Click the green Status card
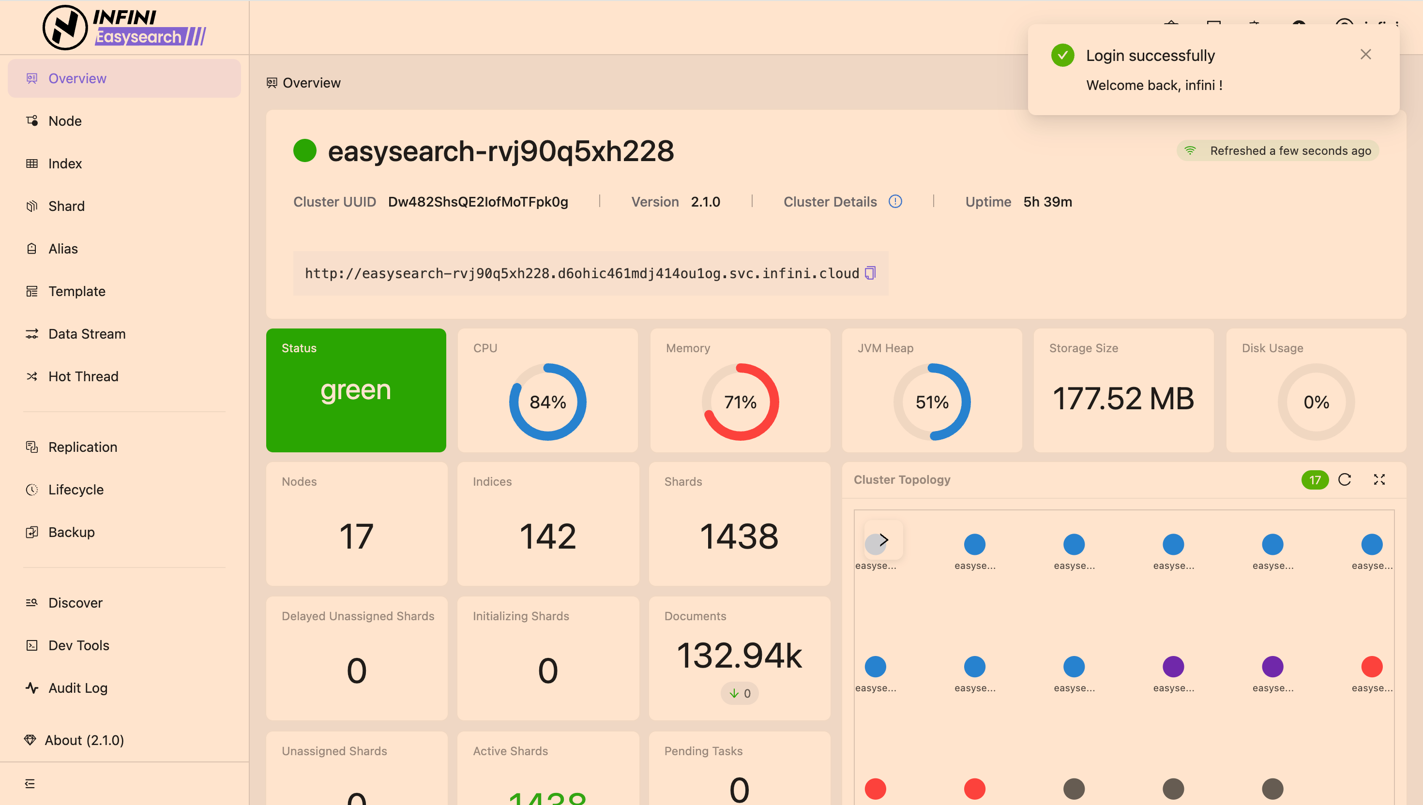 356,390
